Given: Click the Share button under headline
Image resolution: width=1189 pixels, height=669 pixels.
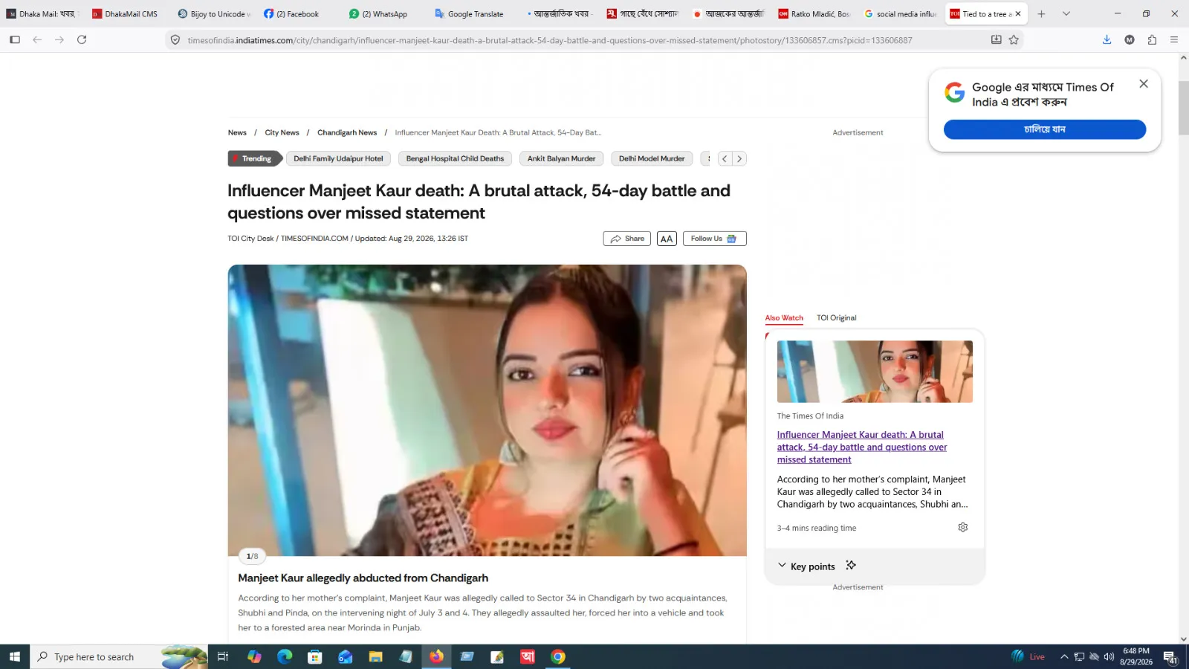Looking at the screenshot, I should coord(627,239).
